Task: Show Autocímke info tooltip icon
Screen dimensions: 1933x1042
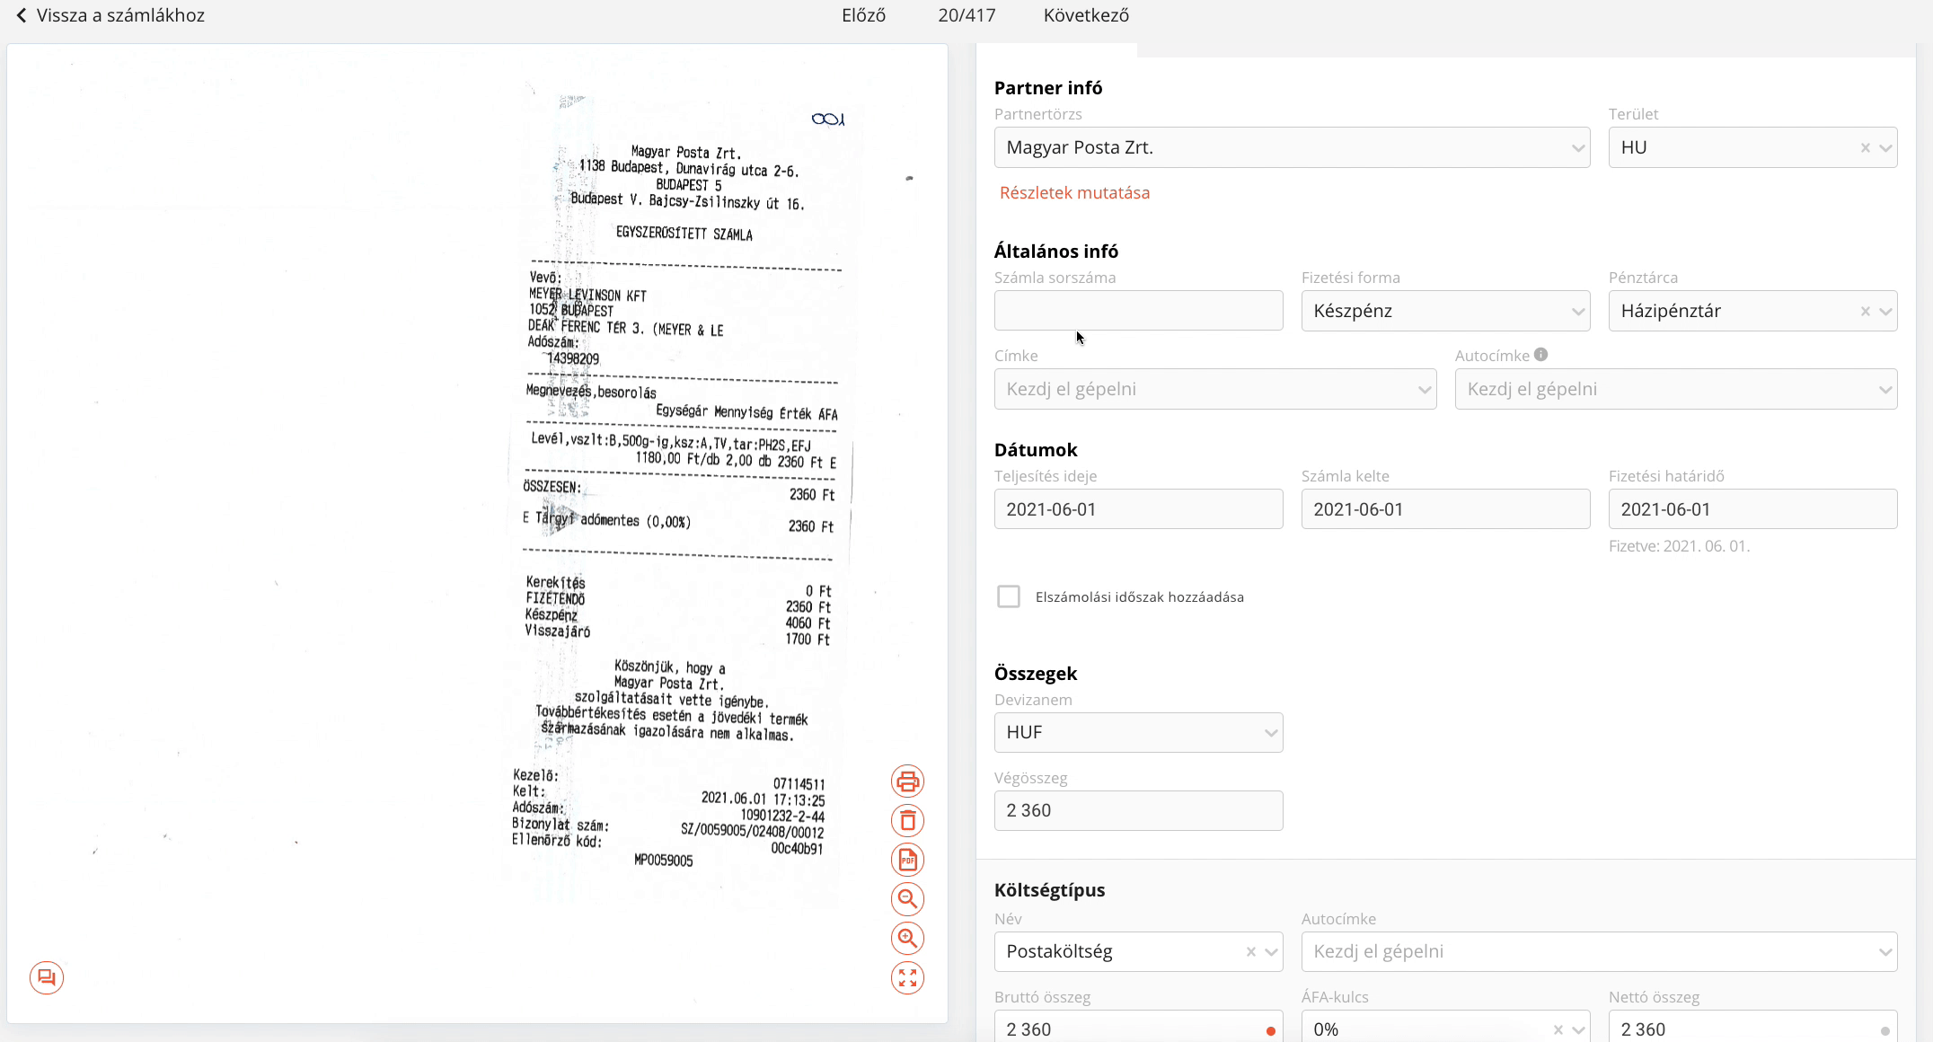Action: click(x=1541, y=355)
